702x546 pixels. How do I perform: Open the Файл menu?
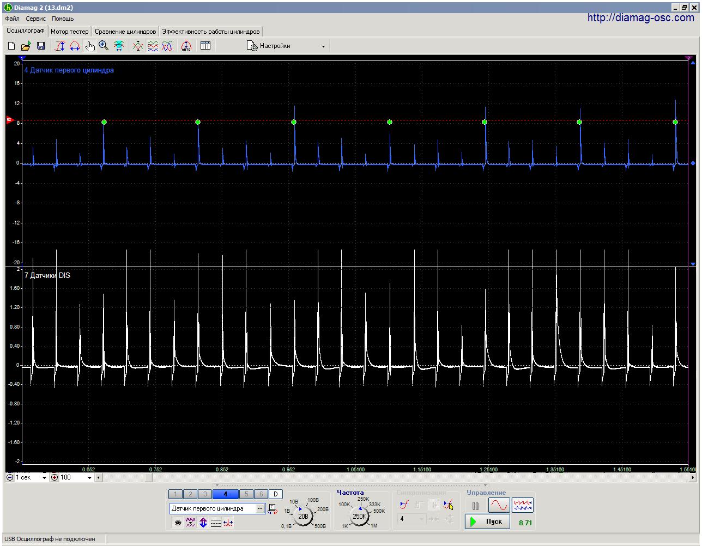click(12, 19)
